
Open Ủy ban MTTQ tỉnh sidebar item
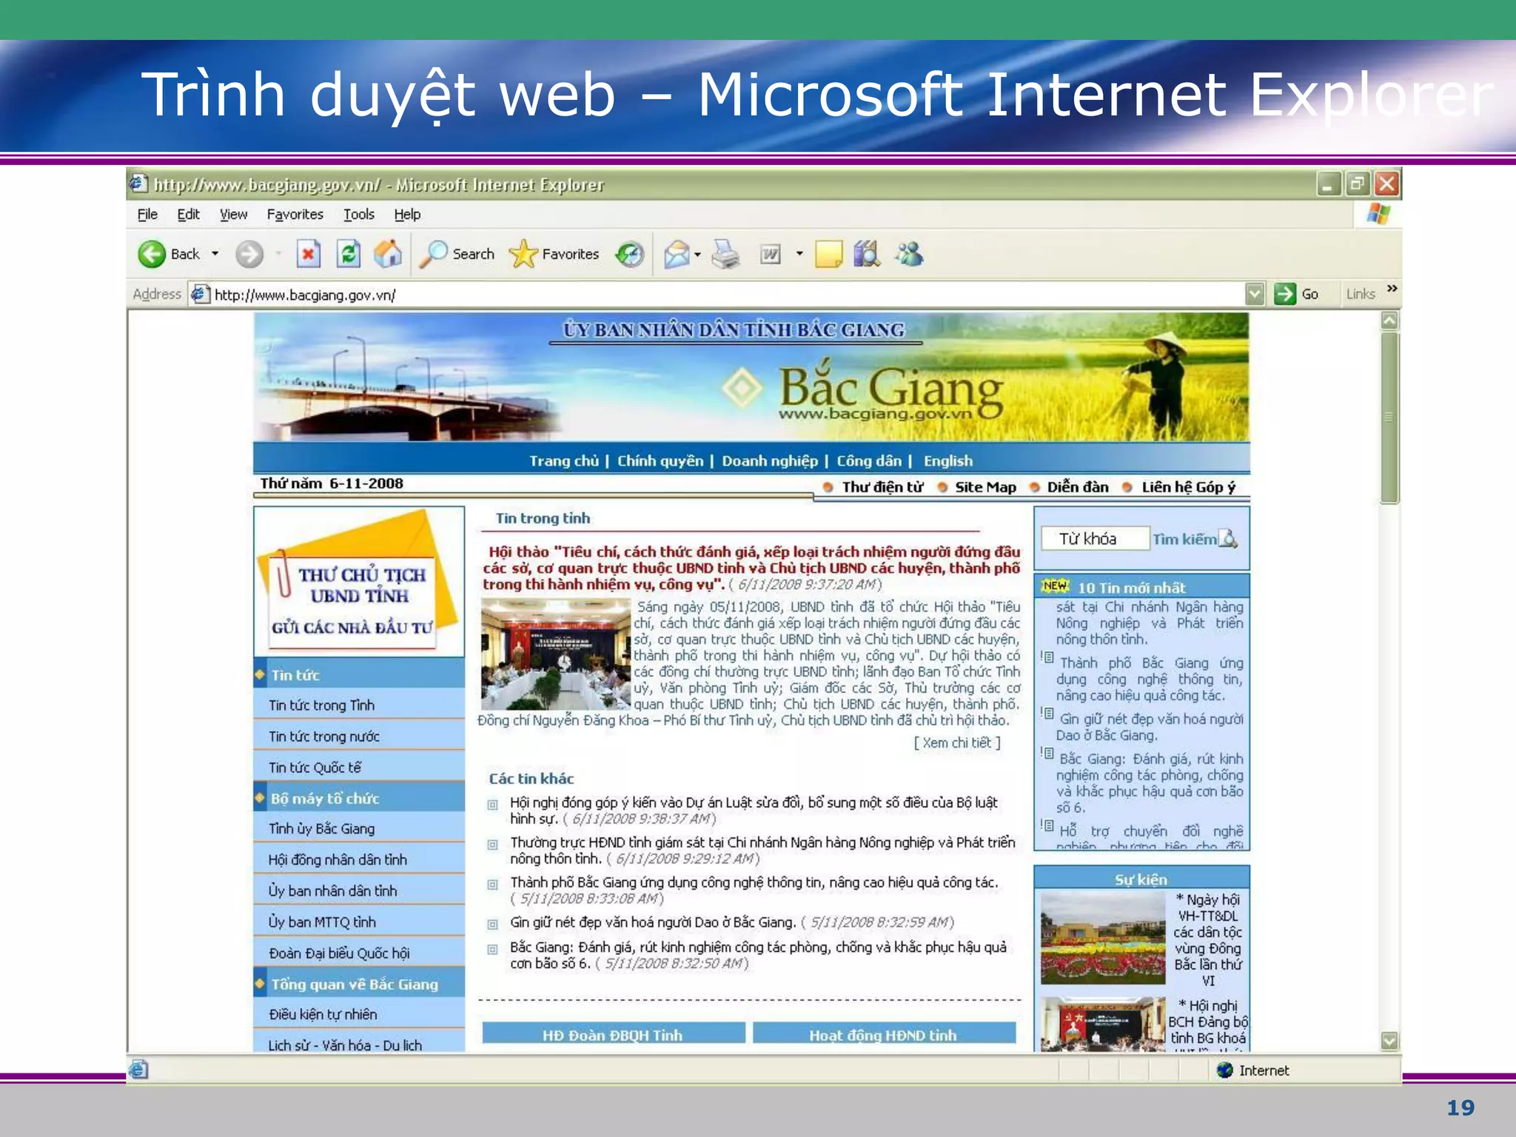point(359,922)
